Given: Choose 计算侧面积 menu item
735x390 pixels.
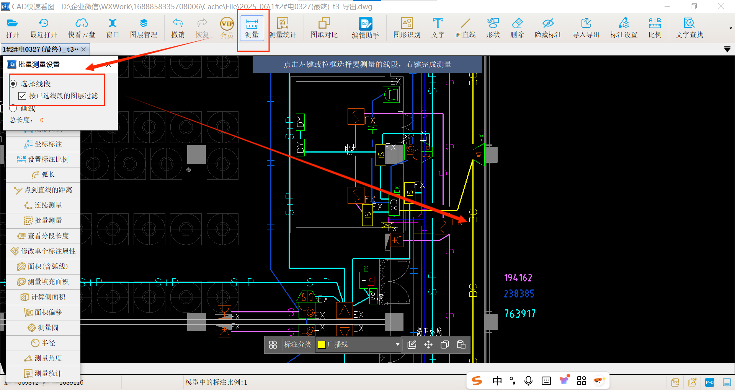Looking at the screenshot, I should (43, 297).
